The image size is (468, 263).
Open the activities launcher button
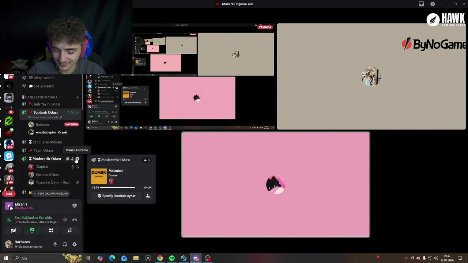(x=51, y=230)
